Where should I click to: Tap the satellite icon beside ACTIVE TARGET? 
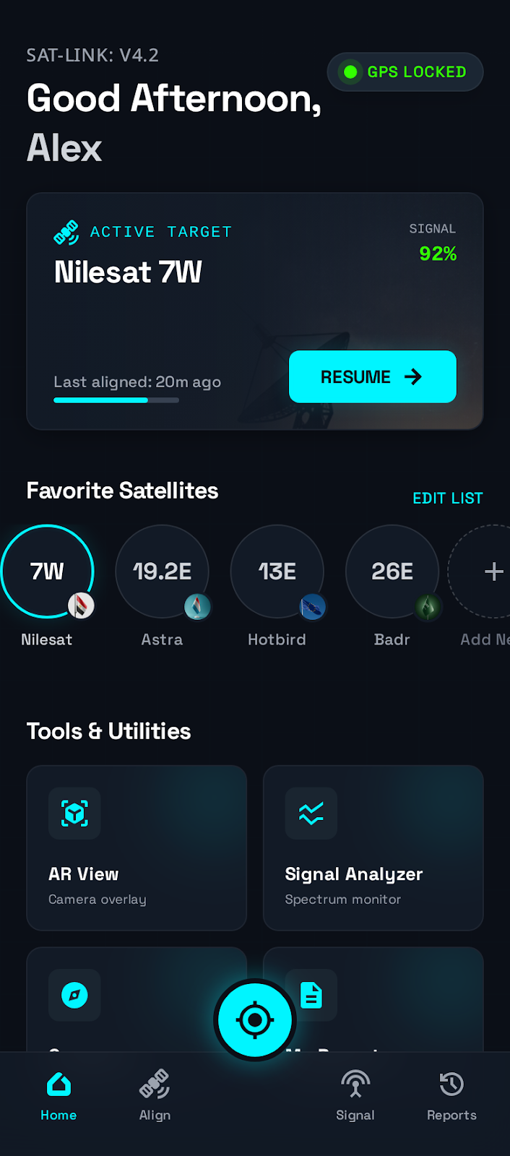pos(66,231)
